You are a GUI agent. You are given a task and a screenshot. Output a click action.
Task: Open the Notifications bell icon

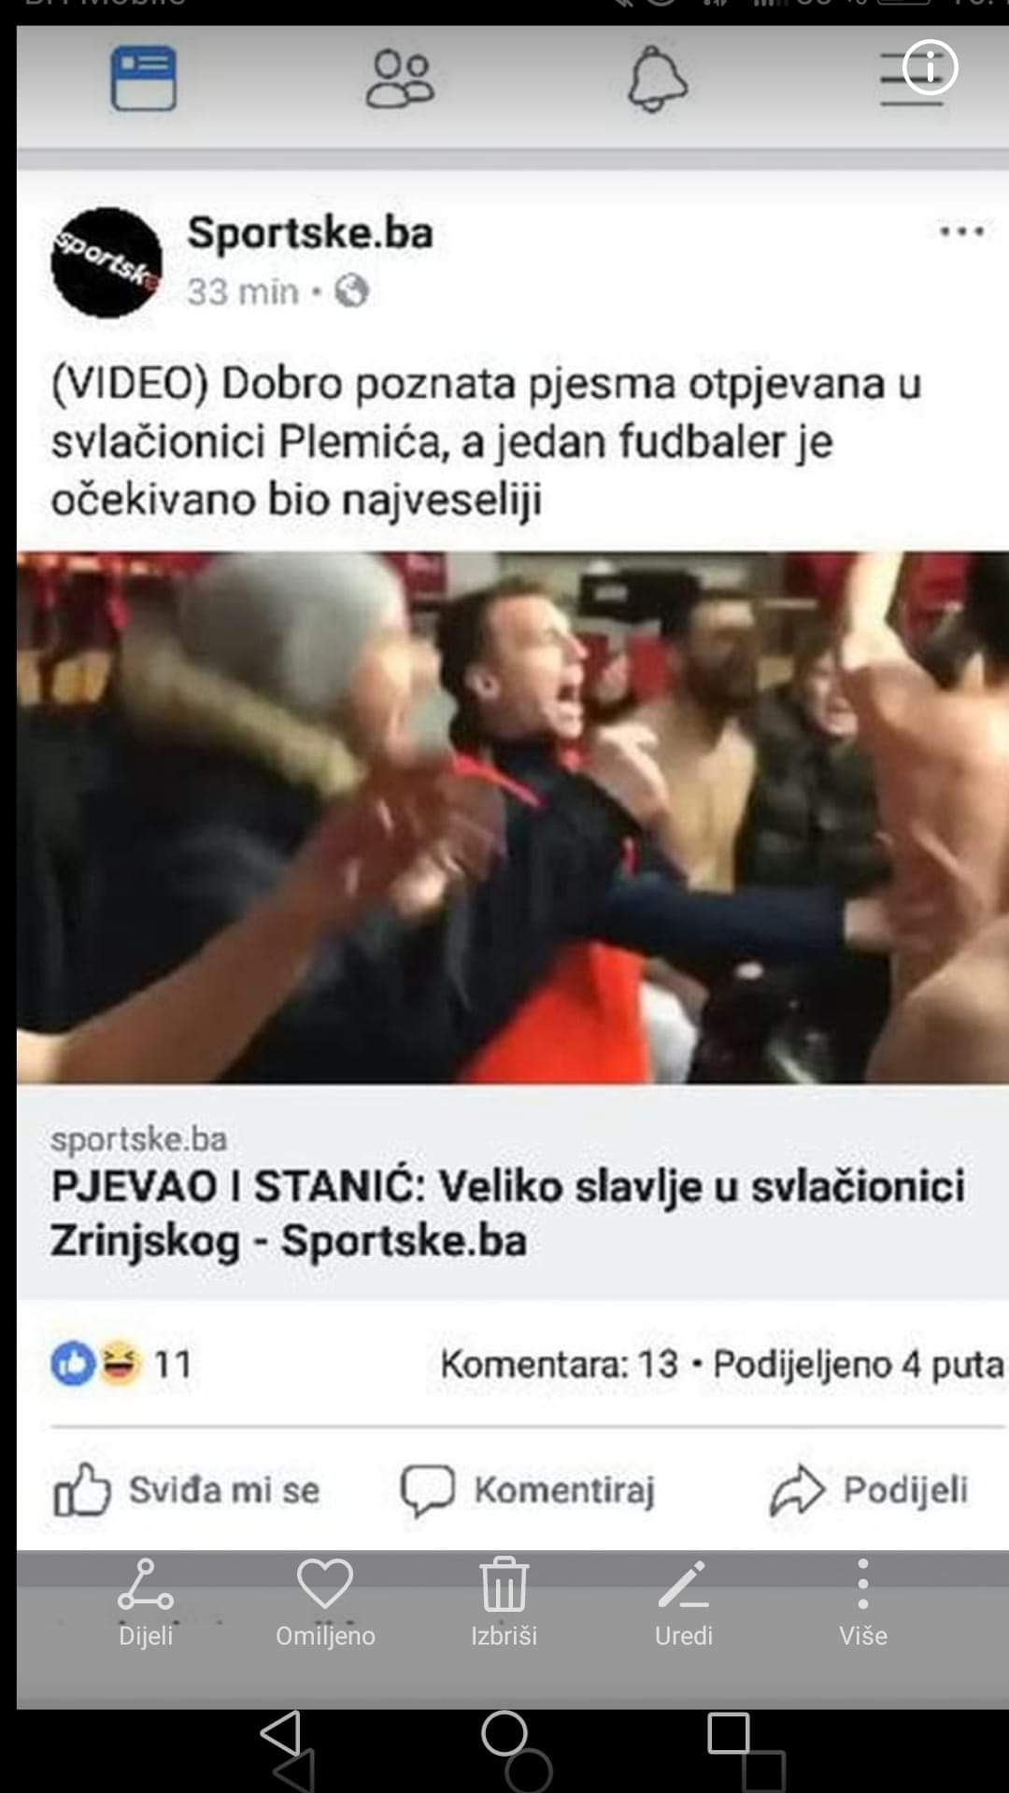pos(657,79)
